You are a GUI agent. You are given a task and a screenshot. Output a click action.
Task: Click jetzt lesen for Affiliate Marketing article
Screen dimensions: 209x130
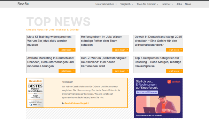pos(67,71)
